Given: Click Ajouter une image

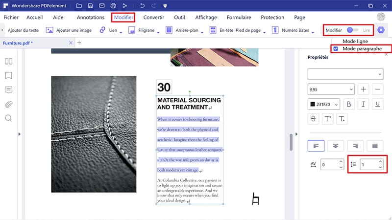Looking at the screenshot, I should [x=69, y=30].
